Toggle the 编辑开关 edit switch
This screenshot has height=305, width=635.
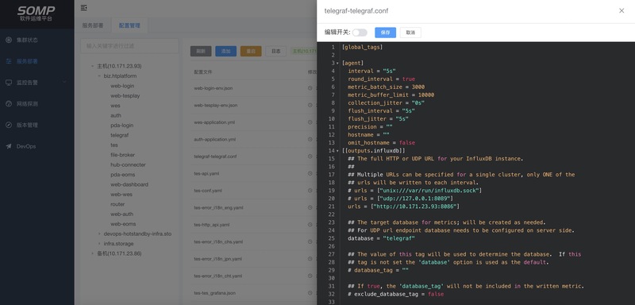pos(360,33)
